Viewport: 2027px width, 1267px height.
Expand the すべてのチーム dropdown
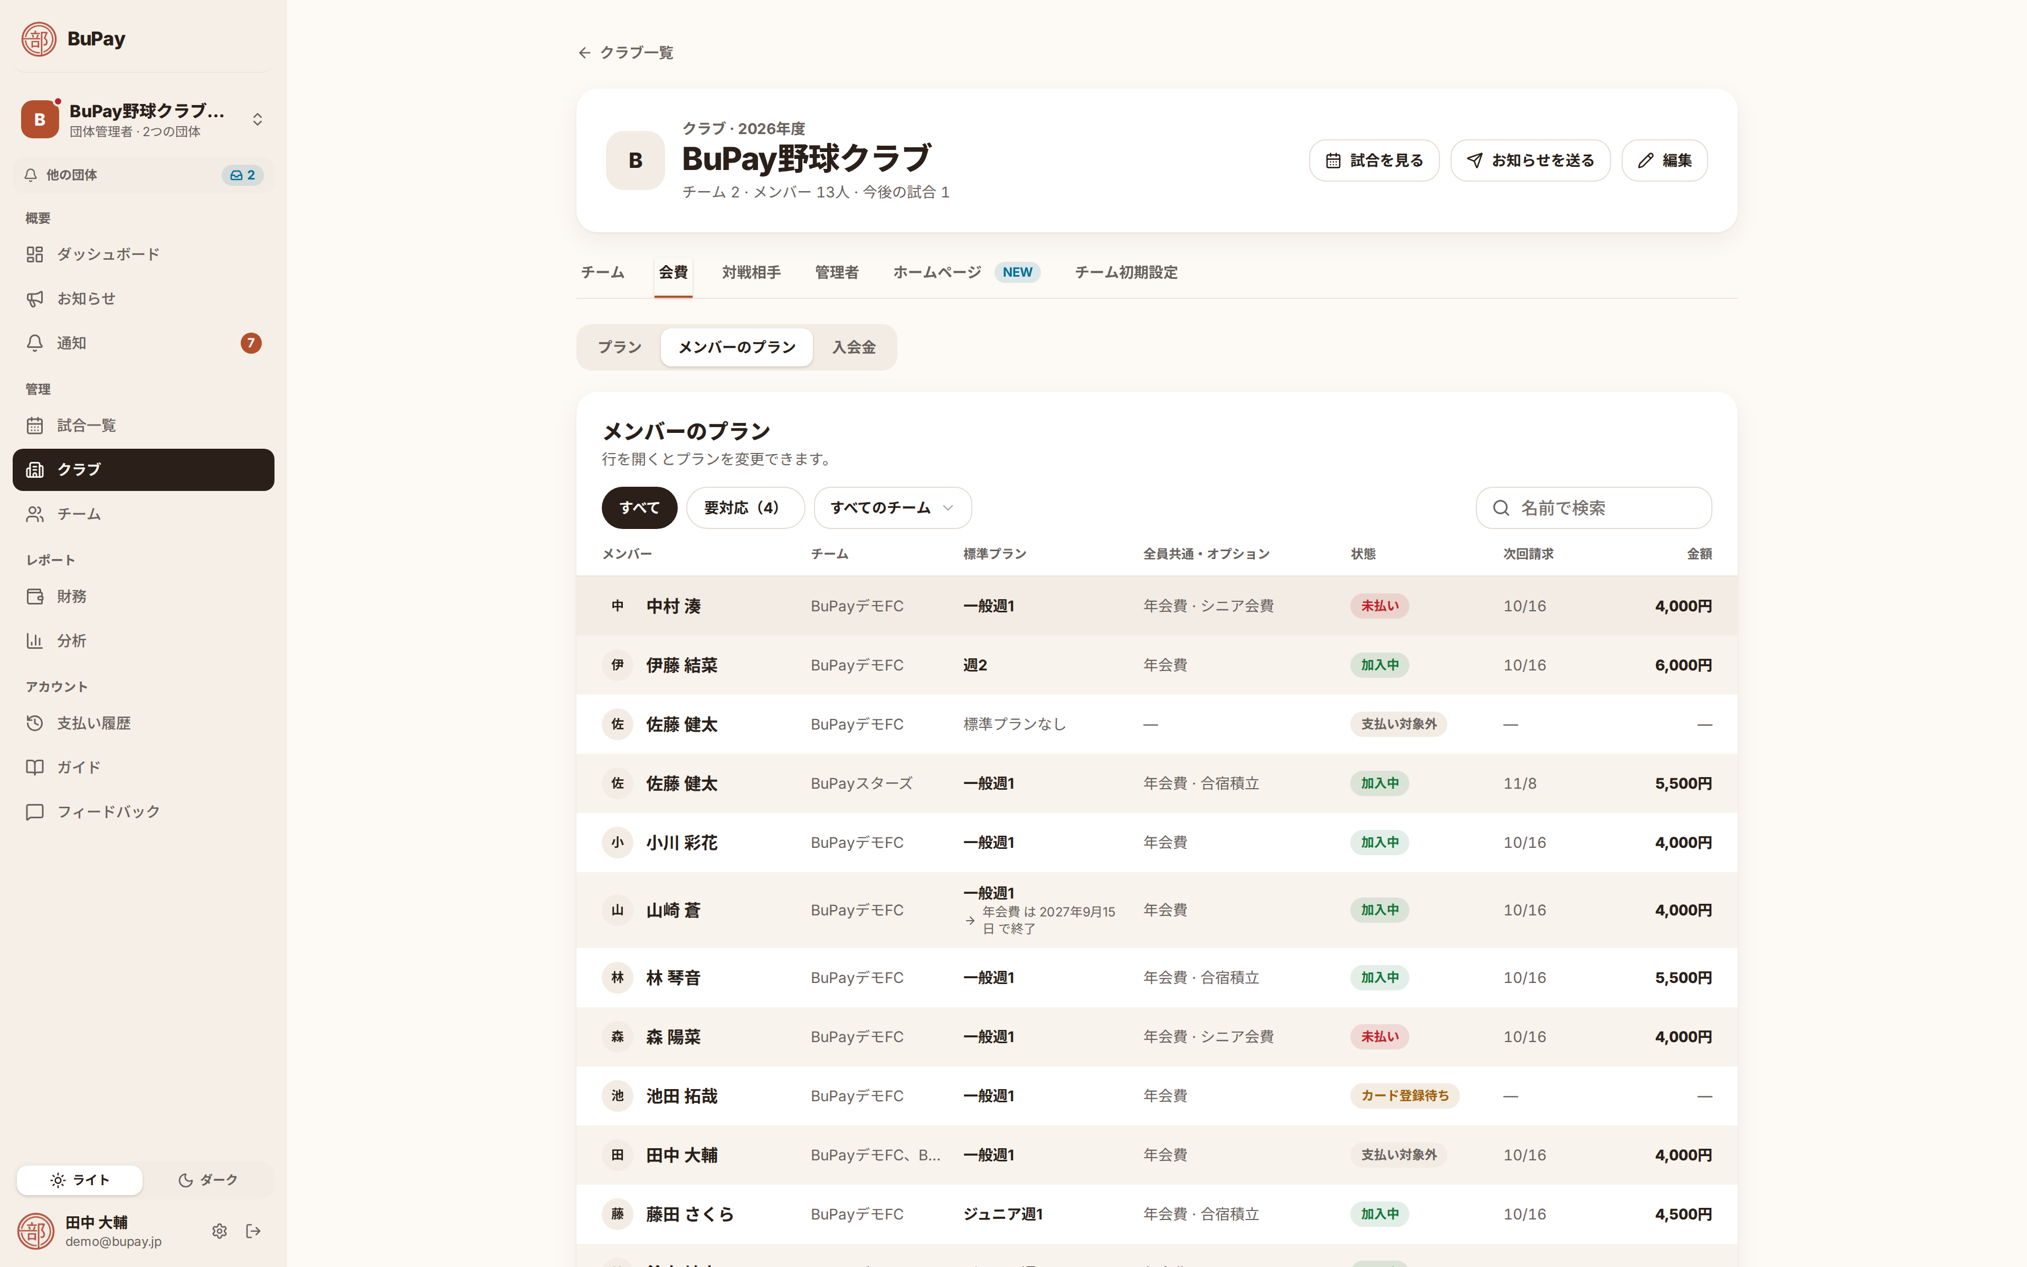pos(892,508)
